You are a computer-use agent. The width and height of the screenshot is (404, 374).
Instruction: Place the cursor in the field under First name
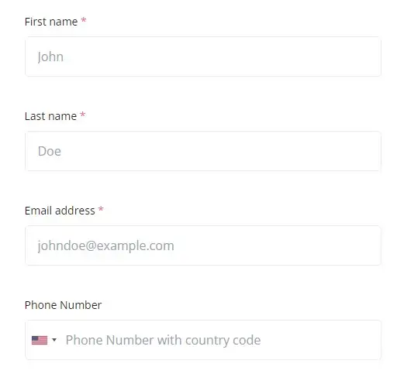203,57
